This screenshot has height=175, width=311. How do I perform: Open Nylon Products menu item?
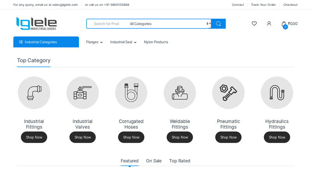[156, 42]
